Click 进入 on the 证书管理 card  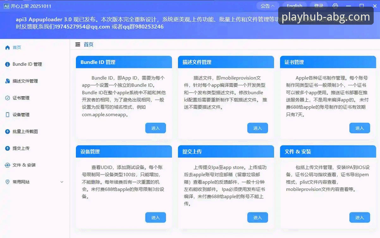tap(359, 128)
